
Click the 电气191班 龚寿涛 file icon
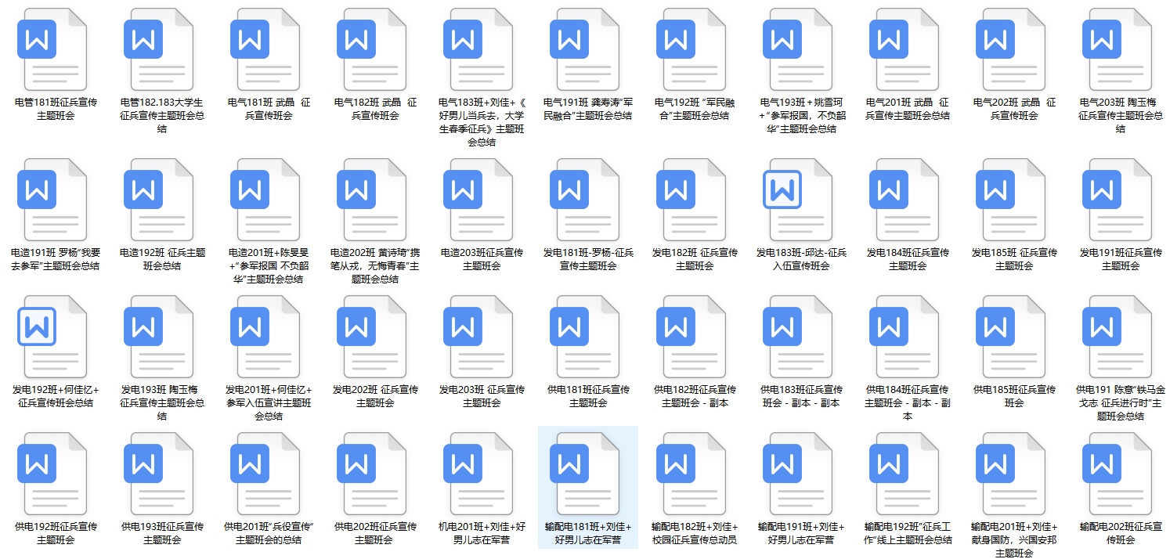[584, 49]
